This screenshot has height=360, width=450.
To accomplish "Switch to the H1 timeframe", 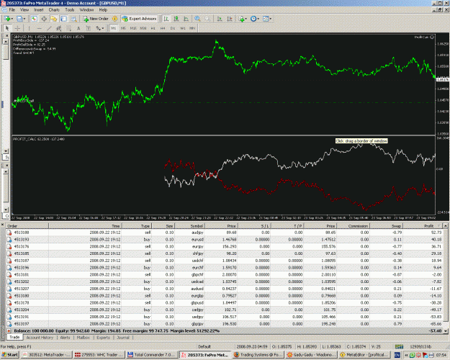I will 153,28.
